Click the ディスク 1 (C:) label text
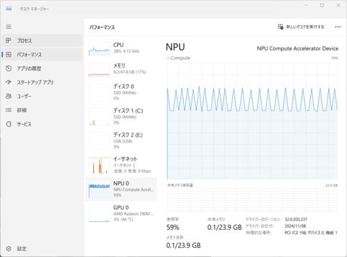 [128, 110]
